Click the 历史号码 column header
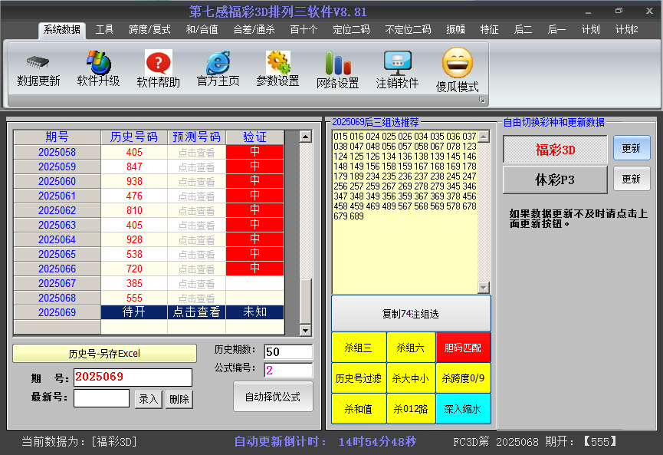The height and width of the screenshot is (455, 663). 134,137
